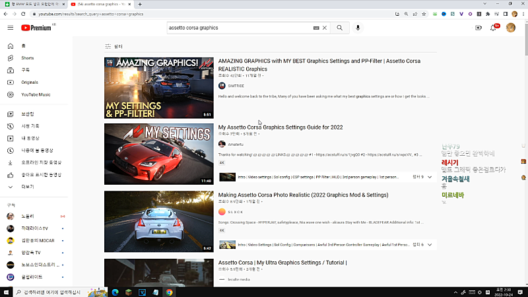This screenshot has height=297, width=528.
Task: Open the search filter options
Action: (114, 47)
